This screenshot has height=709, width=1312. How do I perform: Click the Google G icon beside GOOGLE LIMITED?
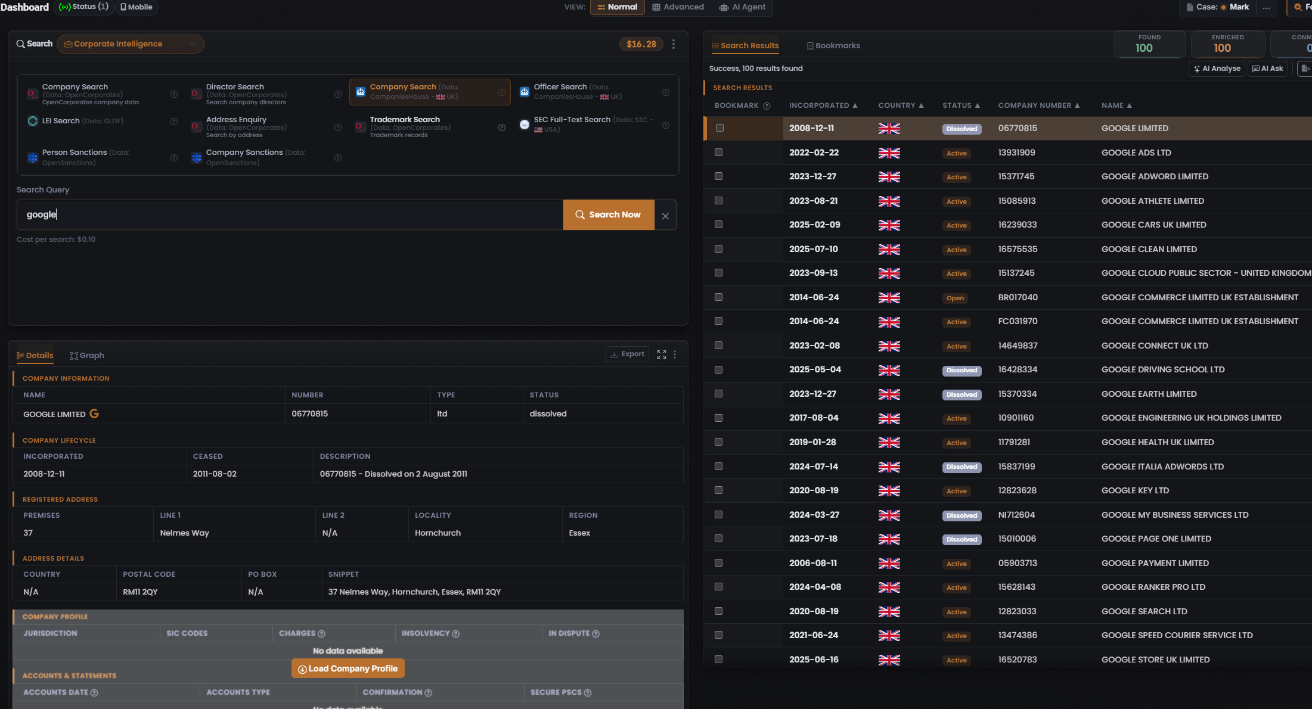[94, 413]
